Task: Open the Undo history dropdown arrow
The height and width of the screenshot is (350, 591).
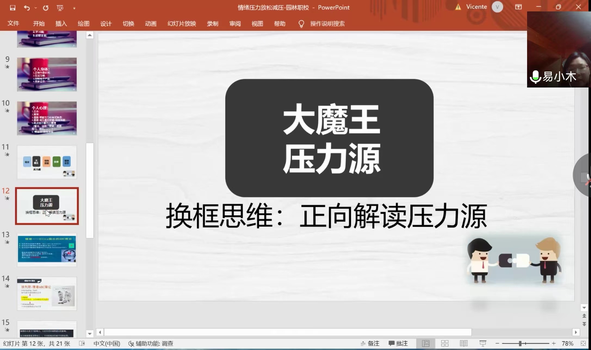Action: pos(36,8)
